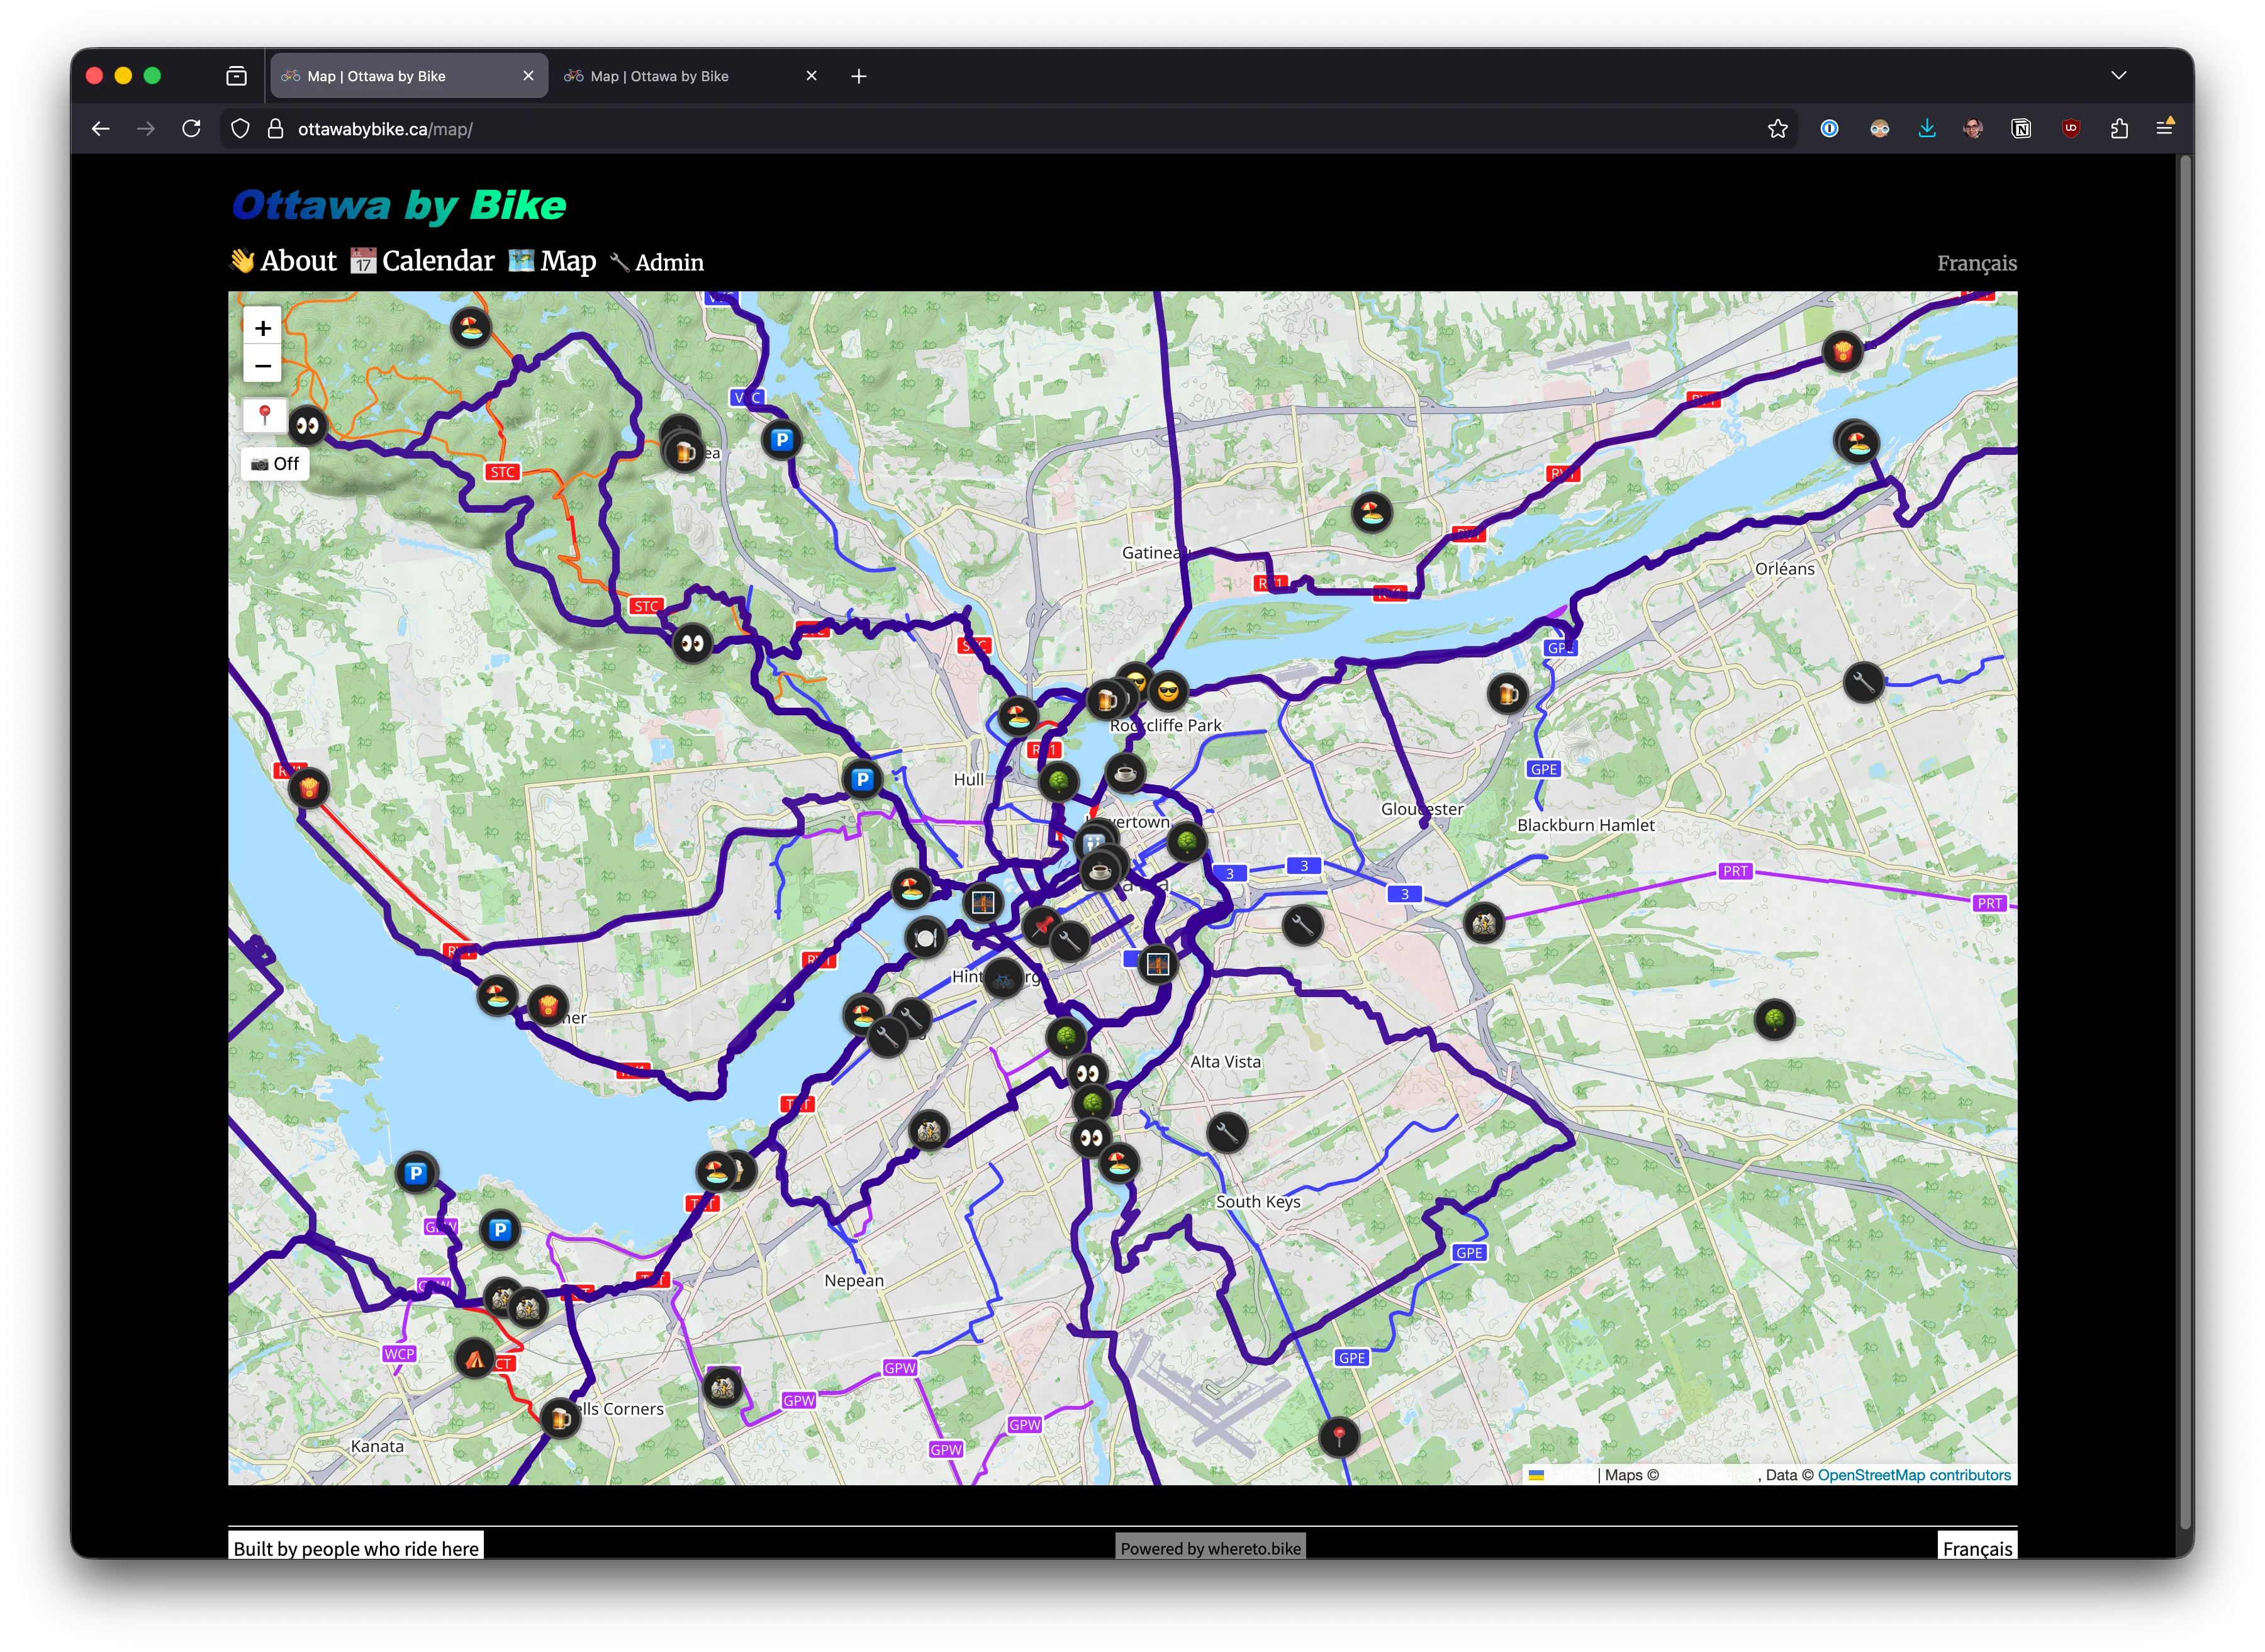
Task: Zoom out of the map
Action: (262, 366)
